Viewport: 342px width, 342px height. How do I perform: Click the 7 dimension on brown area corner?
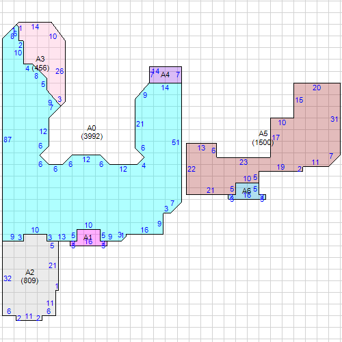pyautogui.click(x=331, y=156)
